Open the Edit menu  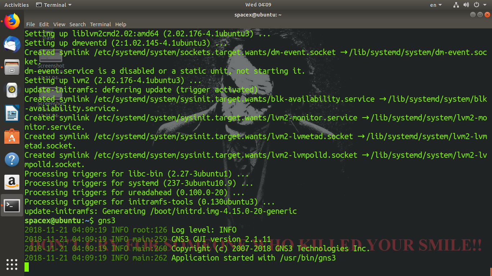click(44, 24)
